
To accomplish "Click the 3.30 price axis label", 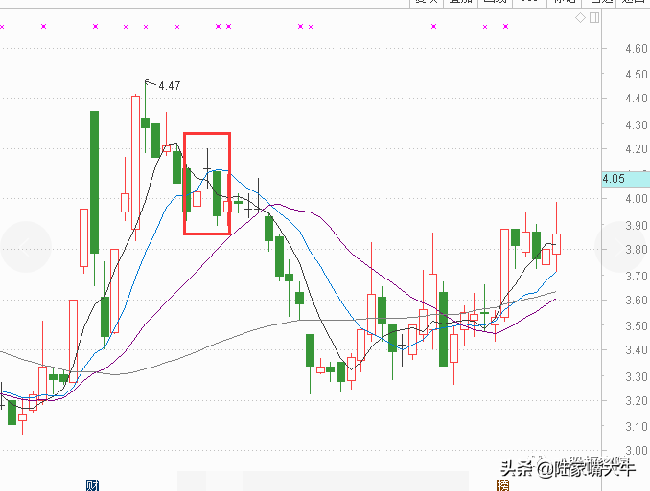I will point(636,377).
